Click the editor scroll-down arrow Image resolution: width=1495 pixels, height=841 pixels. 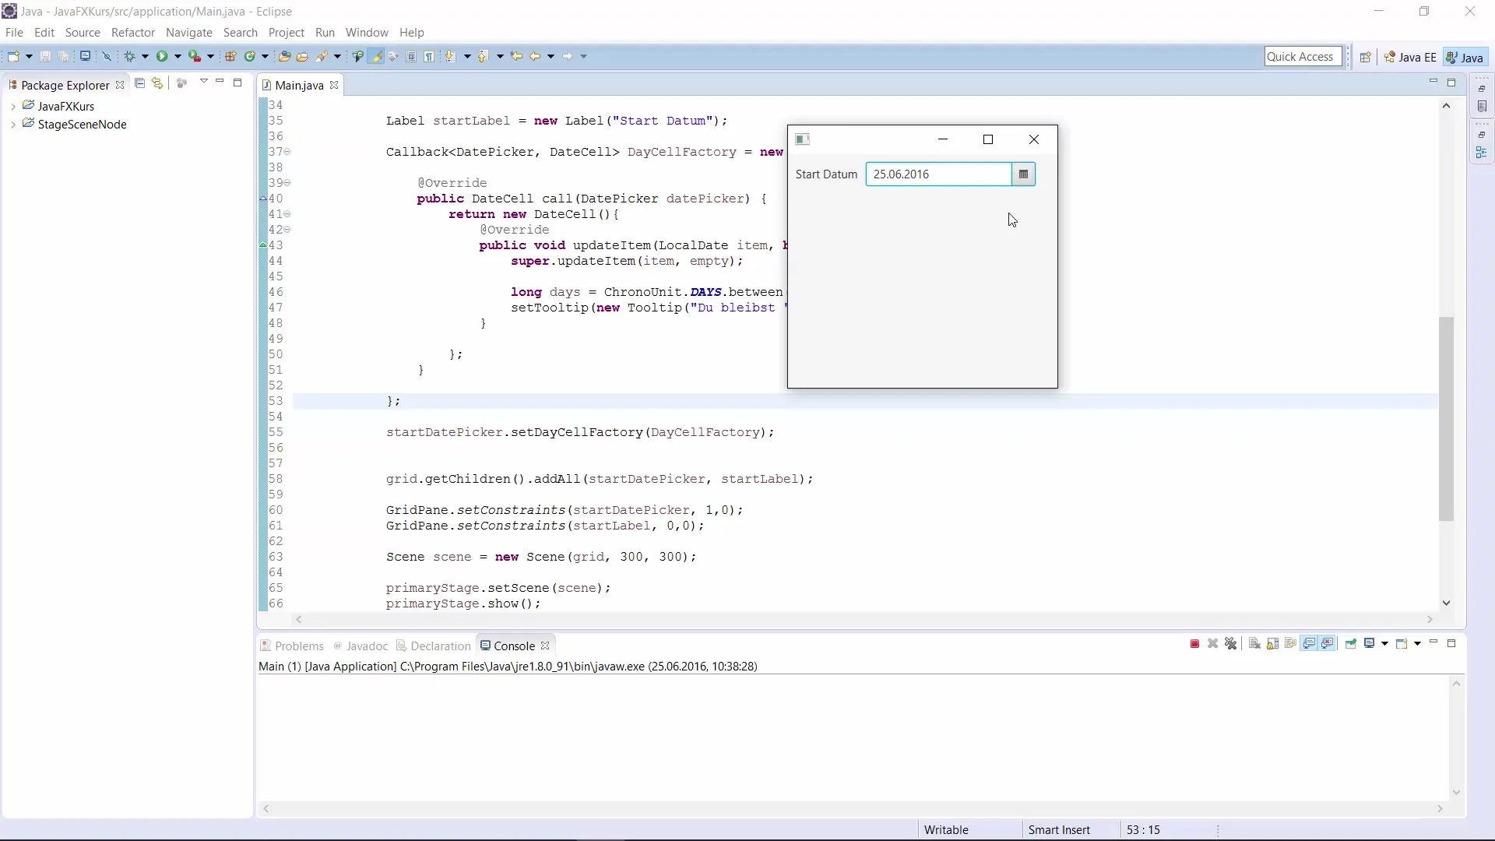(1446, 603)
